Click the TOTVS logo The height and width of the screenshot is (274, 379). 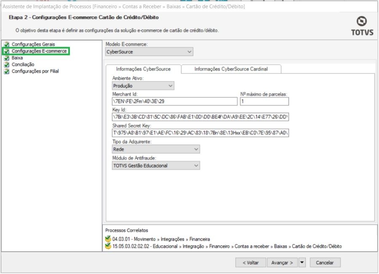click(x=362, y=26)
